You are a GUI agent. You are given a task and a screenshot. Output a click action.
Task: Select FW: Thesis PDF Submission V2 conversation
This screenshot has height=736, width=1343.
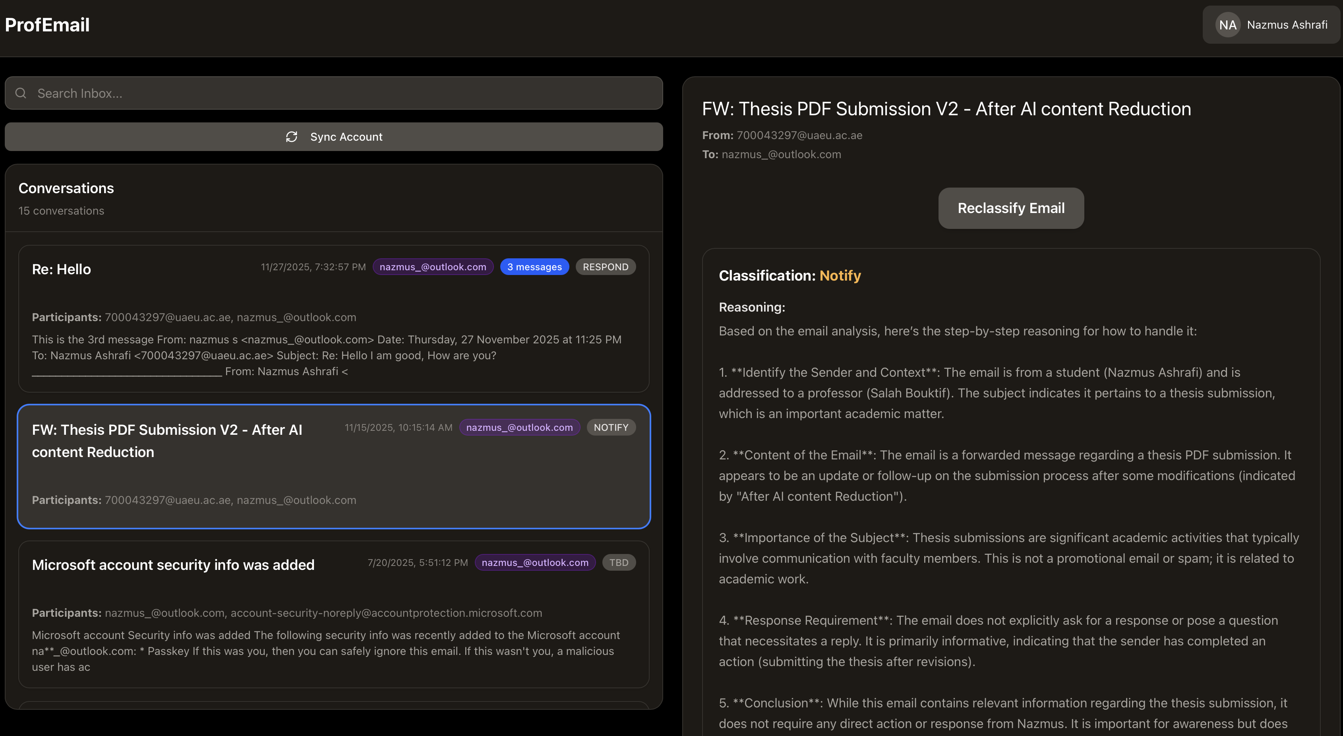[x=167, y=441]
